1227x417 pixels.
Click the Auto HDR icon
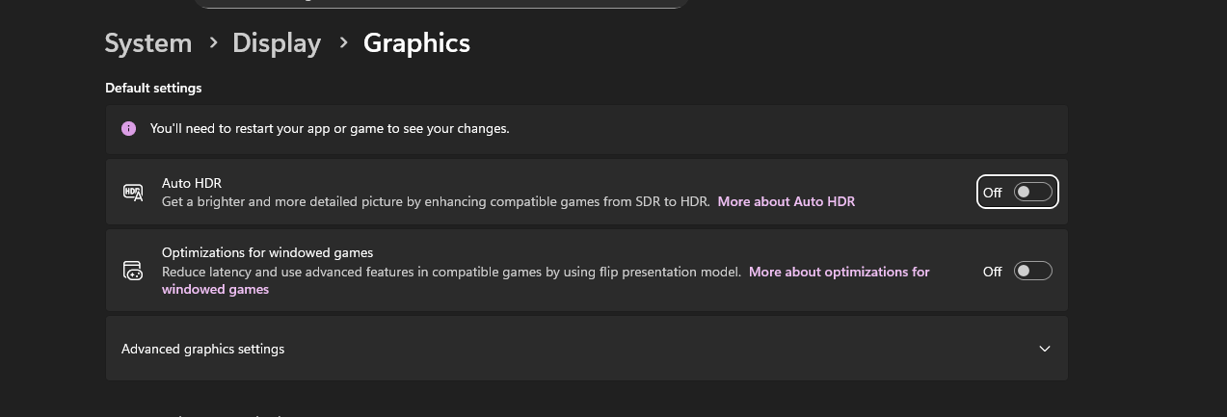click(x=133, y=193)
